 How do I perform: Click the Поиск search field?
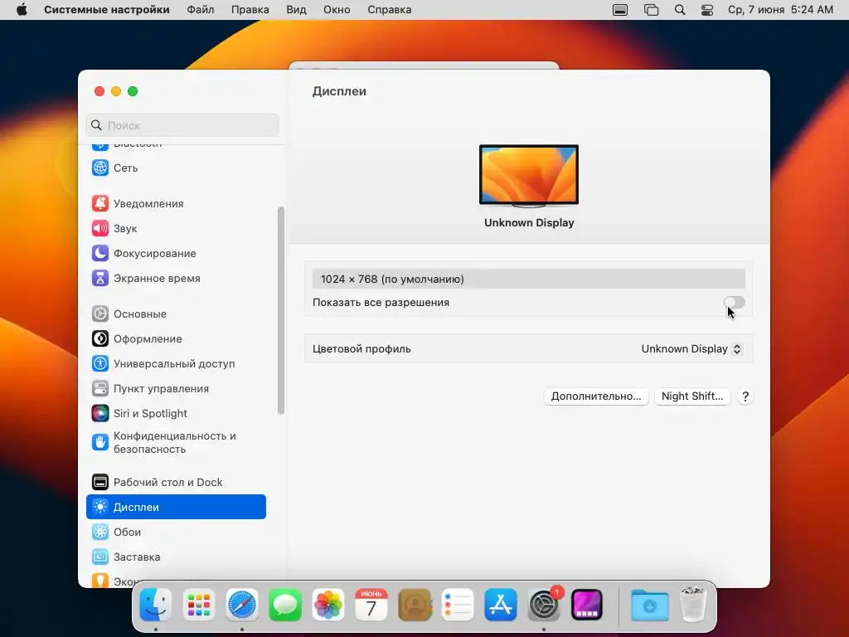pyautogui.click(x=182, y=125)
